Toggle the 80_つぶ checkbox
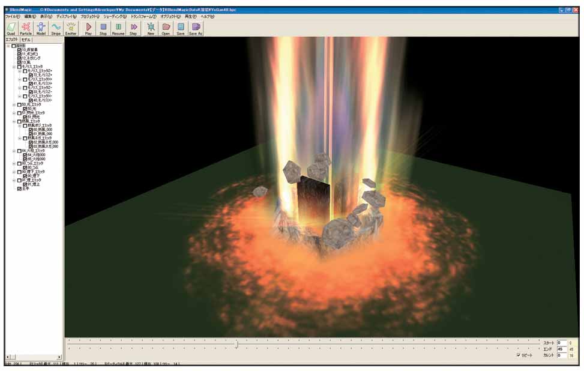 tap(25, 167)
